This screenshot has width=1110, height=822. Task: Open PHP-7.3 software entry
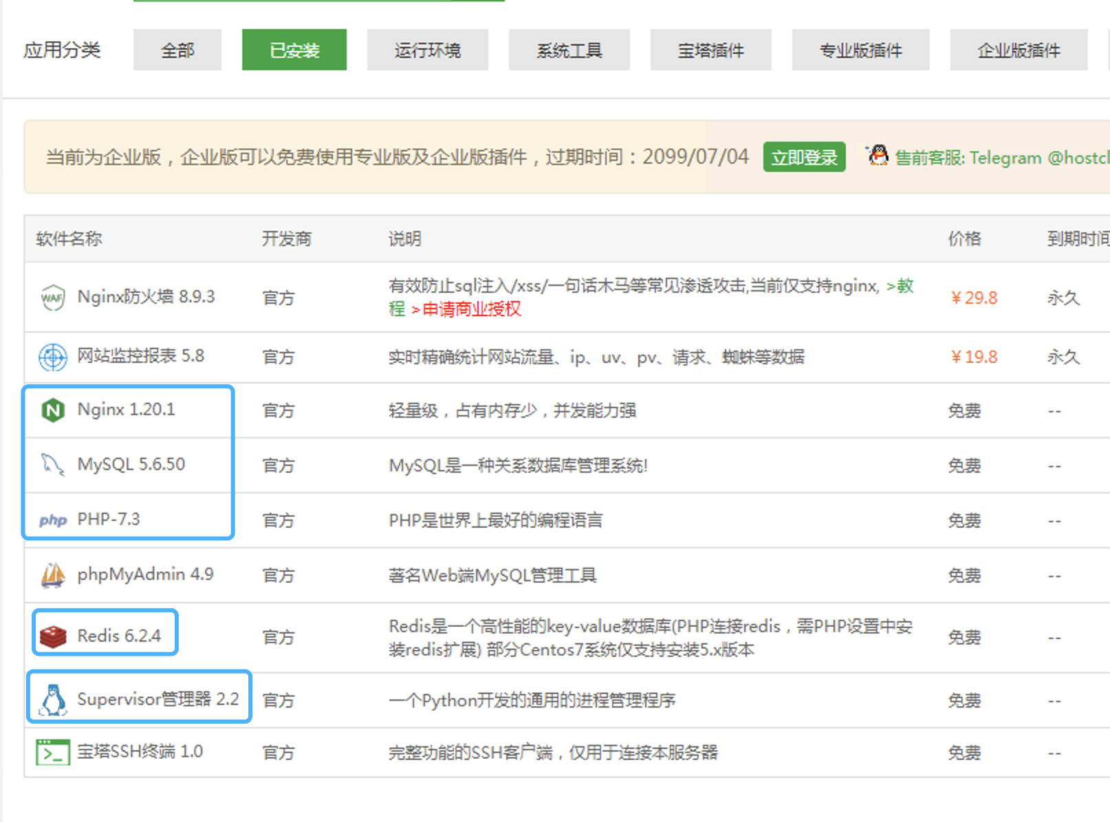108,520
